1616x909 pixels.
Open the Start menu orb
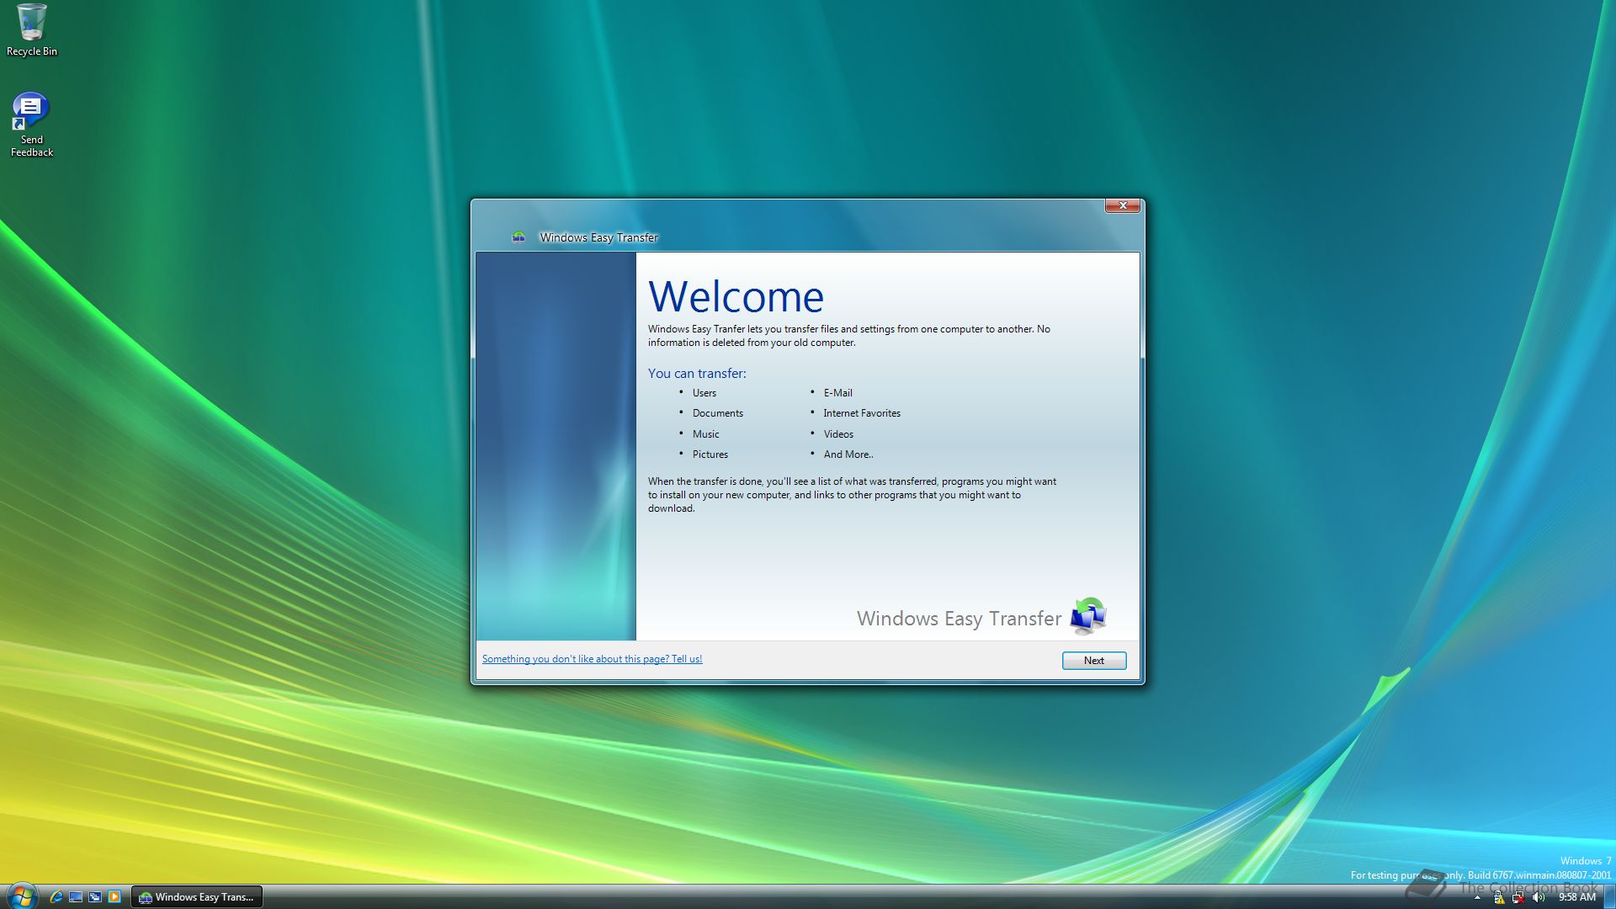point(21,896)
